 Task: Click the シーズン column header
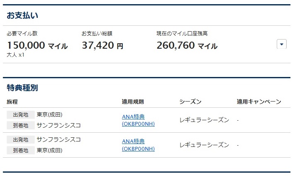pyautogui.click(x=190, y=102)
